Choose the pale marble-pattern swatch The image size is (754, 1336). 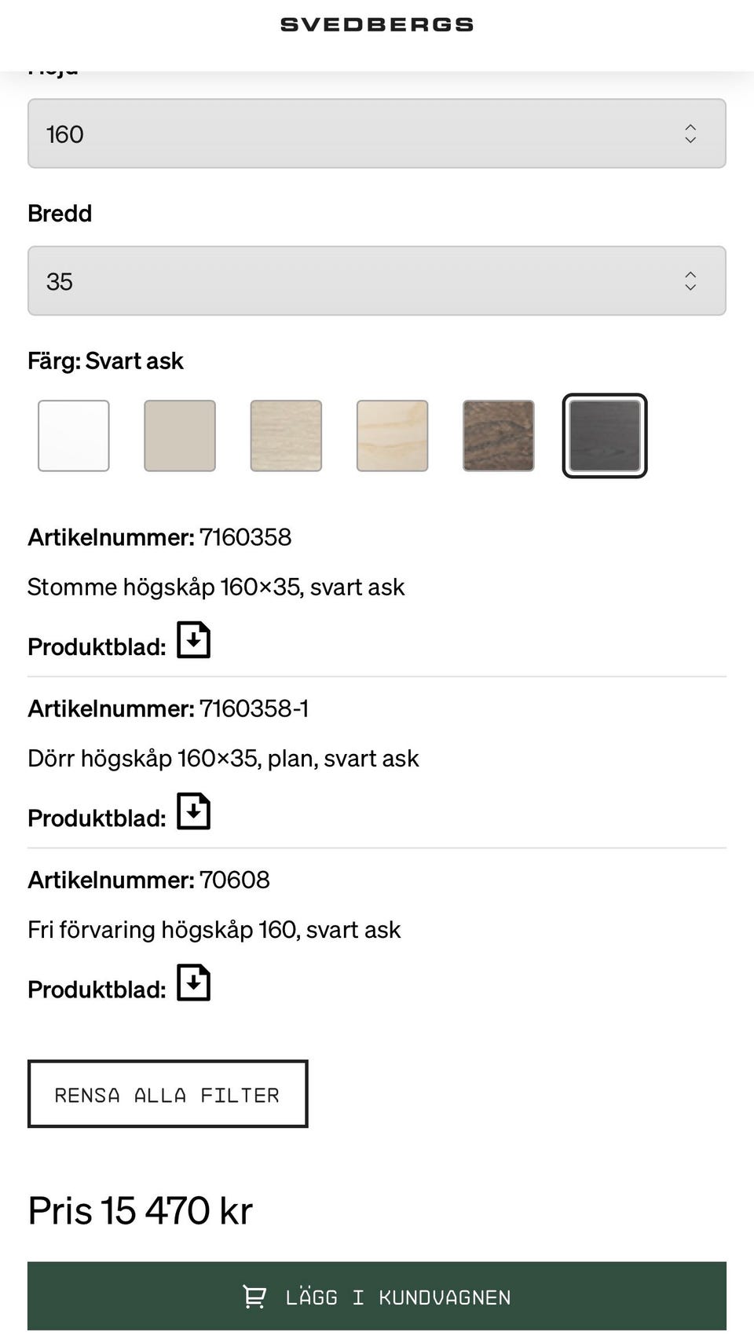393,436
